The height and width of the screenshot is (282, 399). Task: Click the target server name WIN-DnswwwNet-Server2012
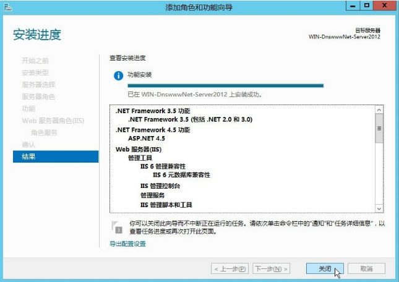point(345,37)
